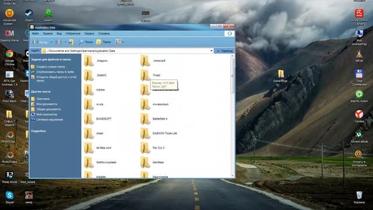Go to Светлана folder in sidebar
Screen dimensions: 373x210
pos(43,99)
